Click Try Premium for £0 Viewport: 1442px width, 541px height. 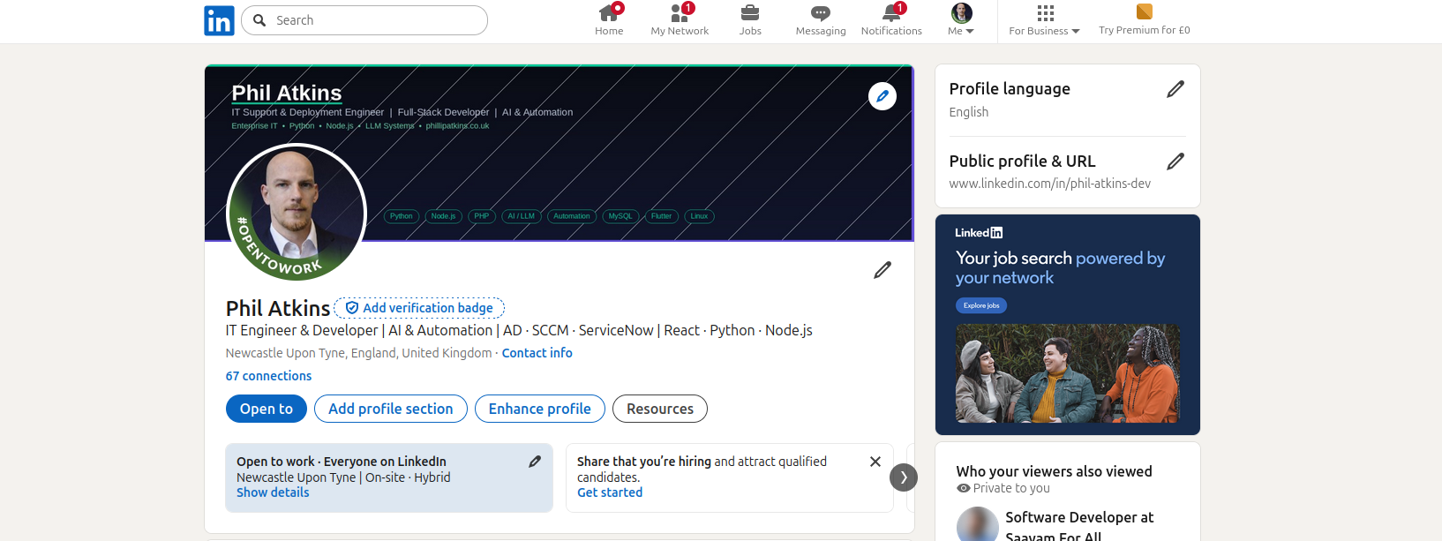(1145, 20)
